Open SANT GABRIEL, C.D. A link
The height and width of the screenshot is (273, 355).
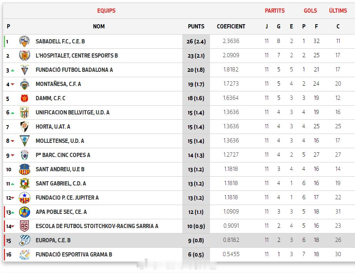[61, 184]
